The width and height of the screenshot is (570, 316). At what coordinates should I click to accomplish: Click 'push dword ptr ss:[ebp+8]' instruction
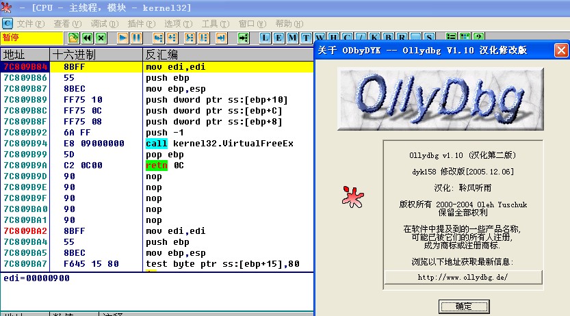(x=213, y=121)
